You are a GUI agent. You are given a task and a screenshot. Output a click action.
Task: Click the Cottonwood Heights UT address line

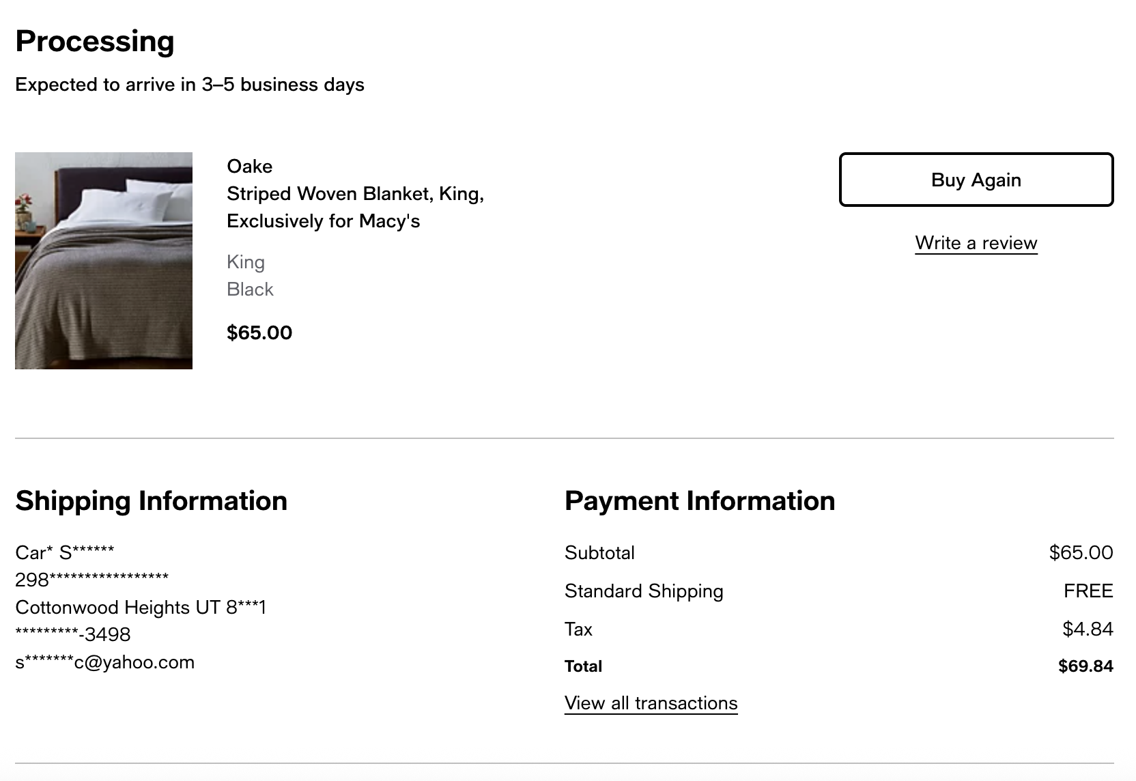141,607
